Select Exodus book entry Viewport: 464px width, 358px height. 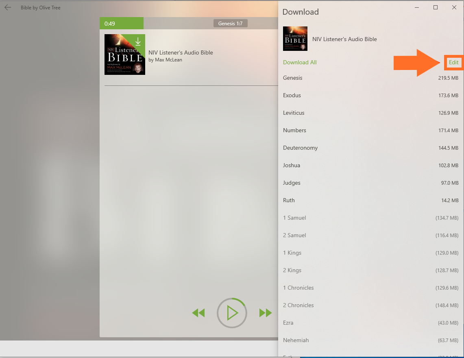pos(292,95)
